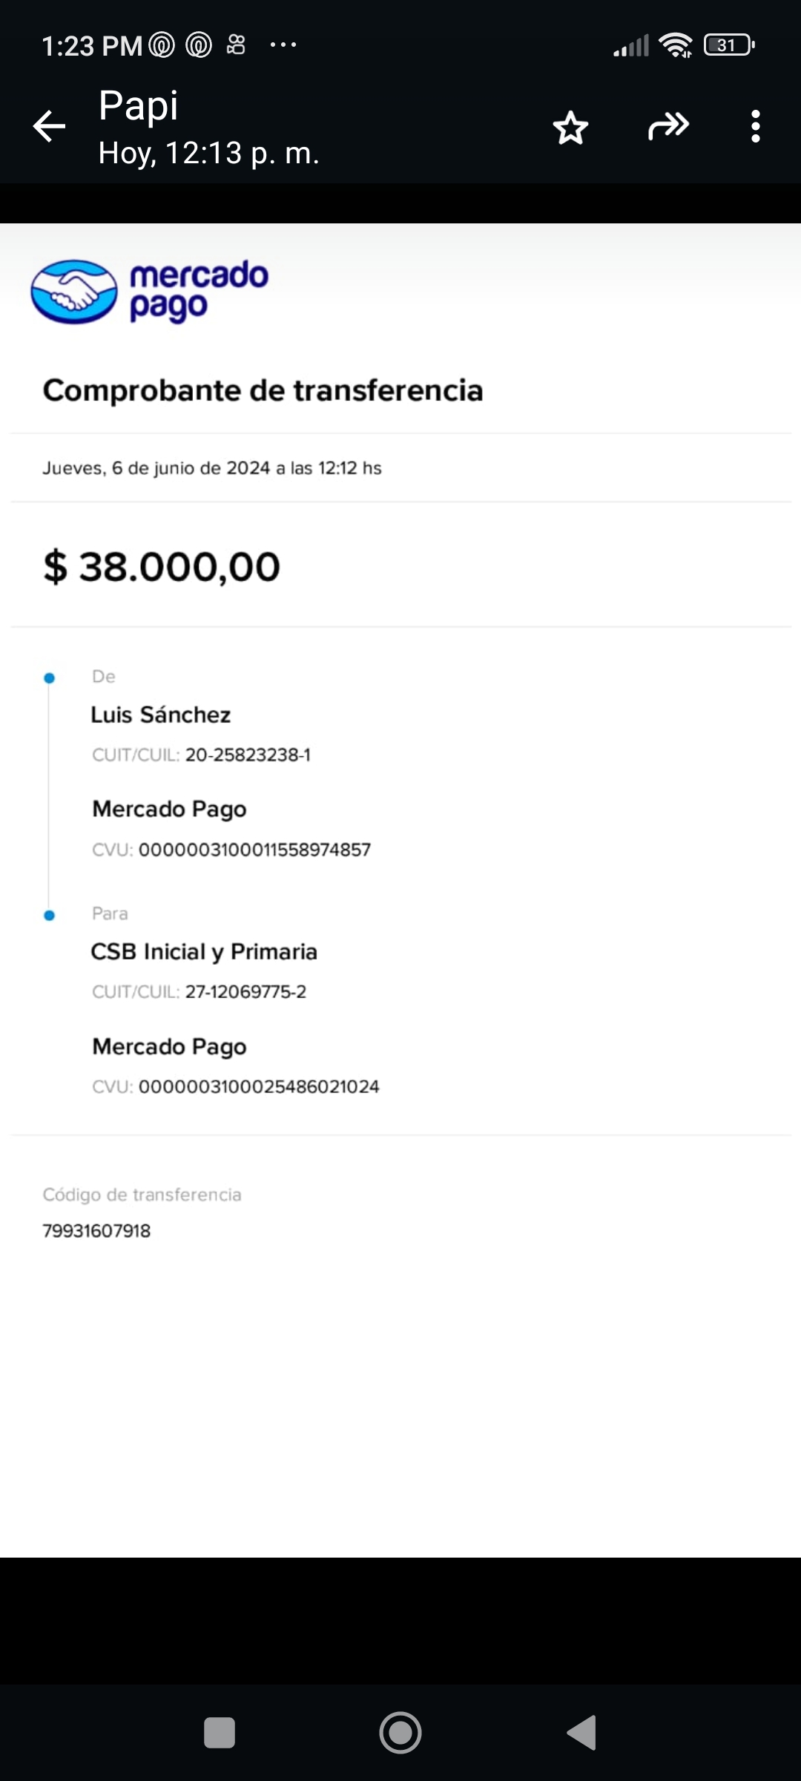Tap the transfer code 79931607918
This screenshot has height=1781, width=801.
point(96,1230)
